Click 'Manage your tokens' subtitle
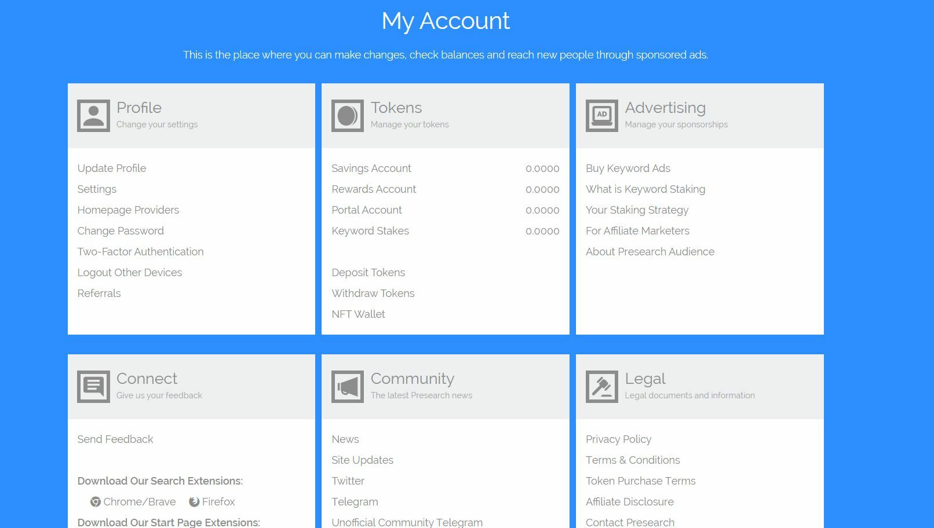 410,124
